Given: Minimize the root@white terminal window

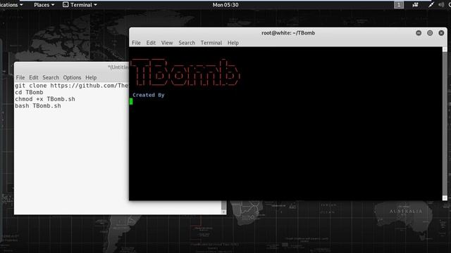Looking at the screenshot, I should [419, 33].
